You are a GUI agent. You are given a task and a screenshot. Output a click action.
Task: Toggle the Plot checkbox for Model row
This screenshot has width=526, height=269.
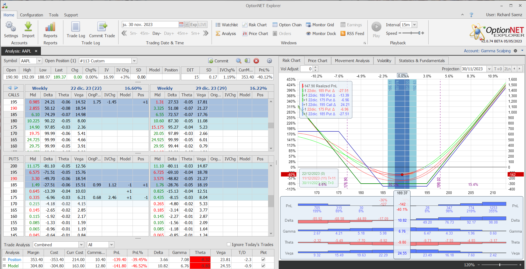(263, 266)
